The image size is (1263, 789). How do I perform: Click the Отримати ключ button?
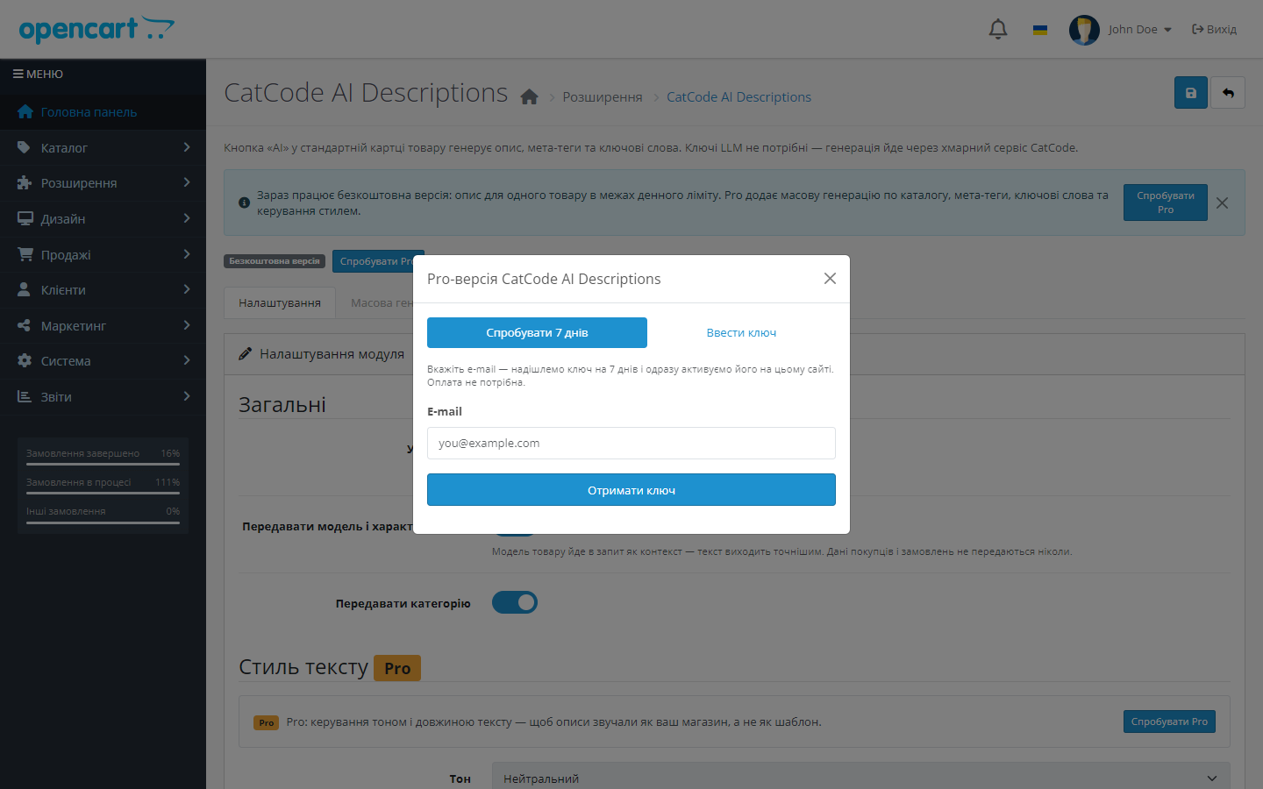click(x=631, y=490)
